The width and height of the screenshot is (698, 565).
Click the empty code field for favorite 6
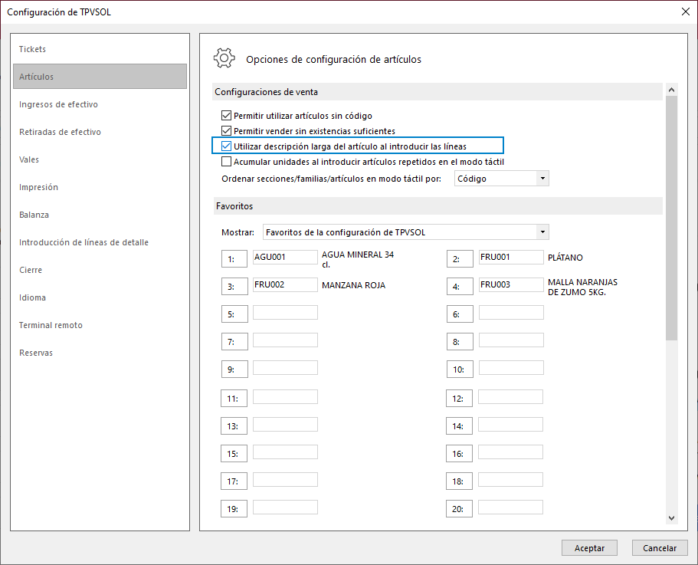(511, 313)
